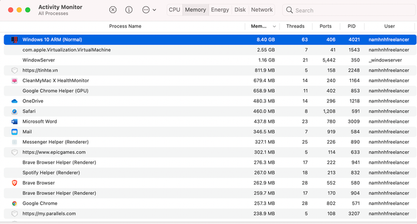Expand the more actions dropdown chevron
This screenshot has height=224, width=417.
154,10
